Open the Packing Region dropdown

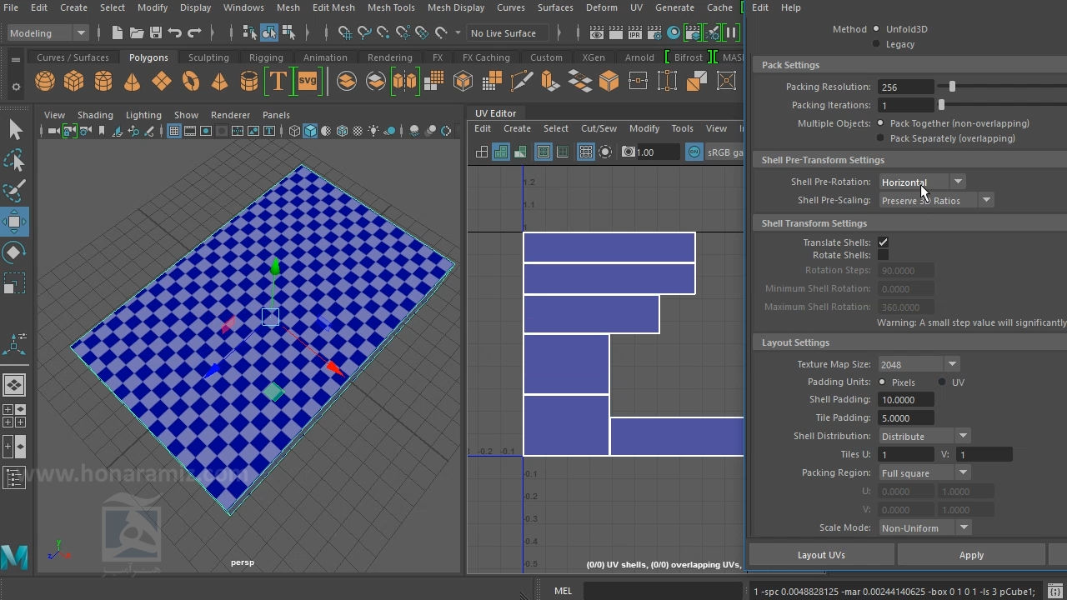point(924,472)
